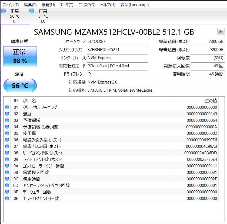Open the ヘルプ(H) menu
227x224 pixels.
[108, 5]
